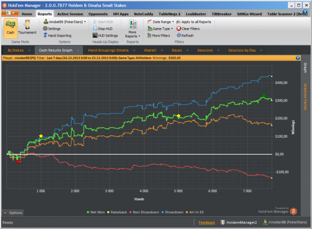Image resolution: width=312 pixels, height=229 pixels.
Task: Open the Home ribbon tab
Action: pyautogui.click(x=27, y=14)
